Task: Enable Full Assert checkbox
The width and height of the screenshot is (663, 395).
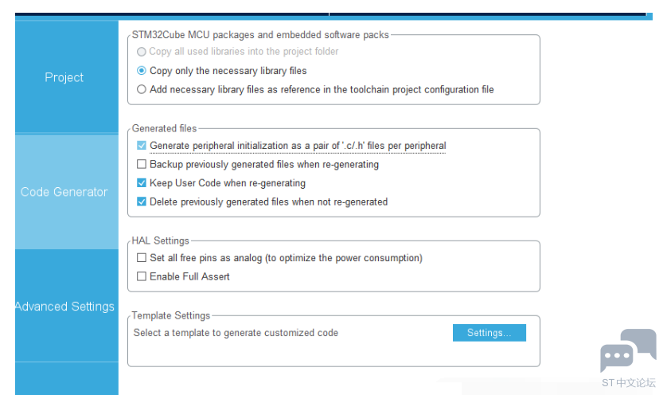Action: (142, 276)
